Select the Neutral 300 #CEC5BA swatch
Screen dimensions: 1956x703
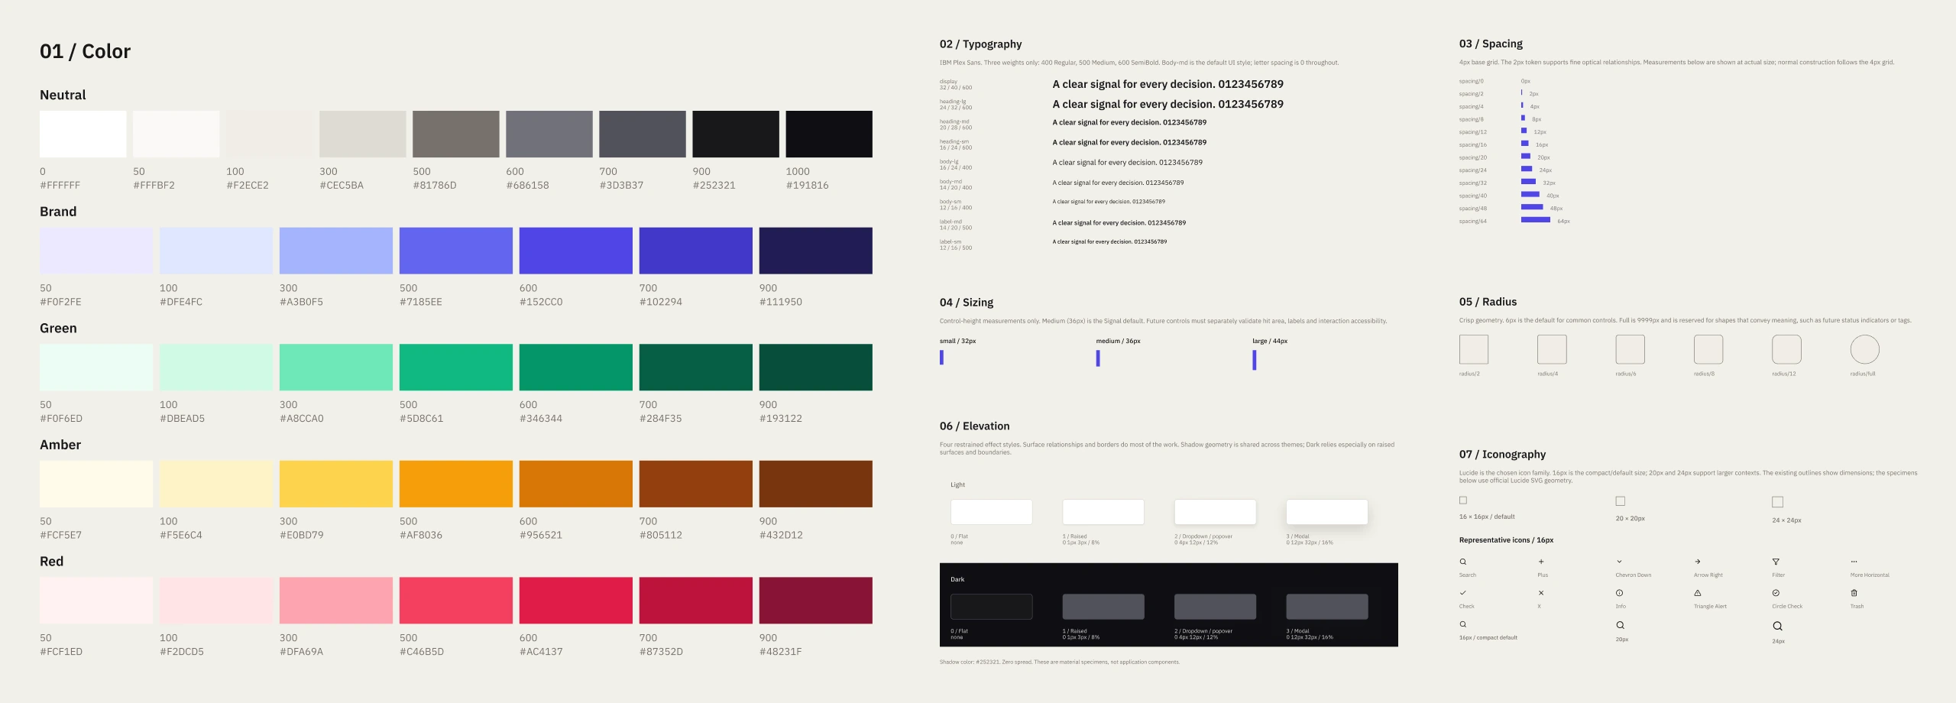pos(363,134)
